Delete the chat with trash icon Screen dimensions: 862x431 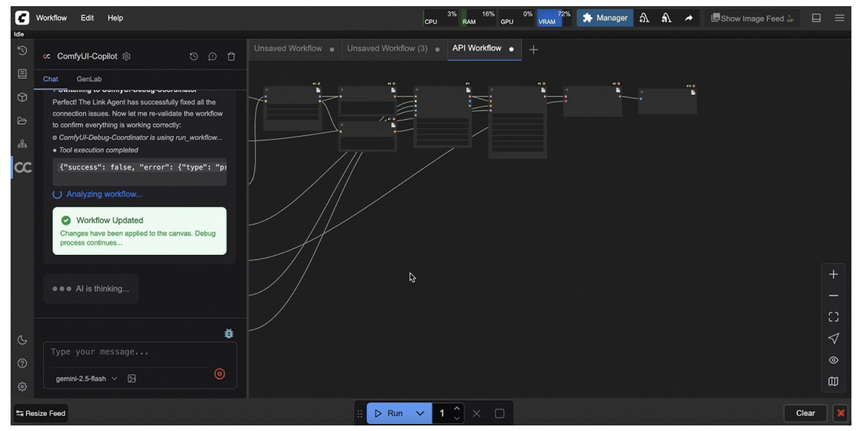(232, 56)
